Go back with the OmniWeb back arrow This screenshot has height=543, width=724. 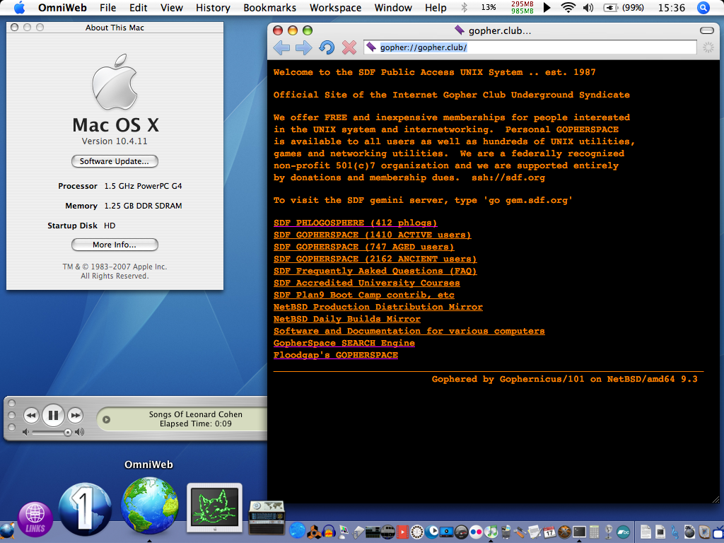(x=281, y=47)
